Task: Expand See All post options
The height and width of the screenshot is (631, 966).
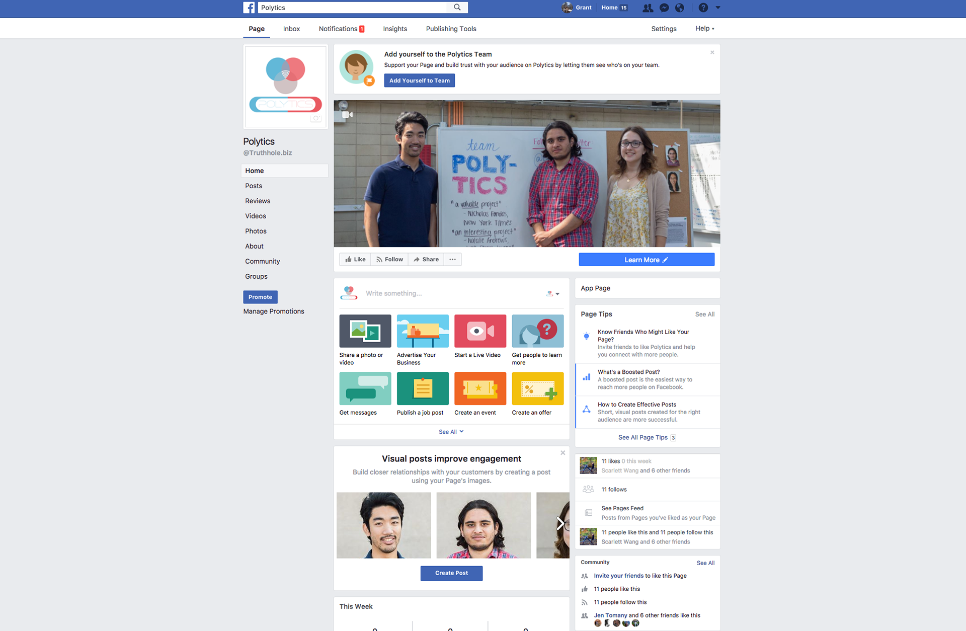Action: [x=451, y=432]
